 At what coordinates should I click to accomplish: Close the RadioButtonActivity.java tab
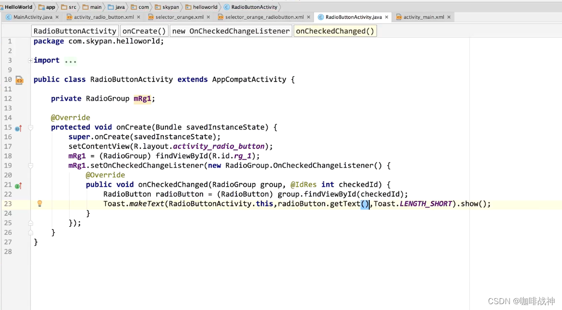tap(386, 17)
